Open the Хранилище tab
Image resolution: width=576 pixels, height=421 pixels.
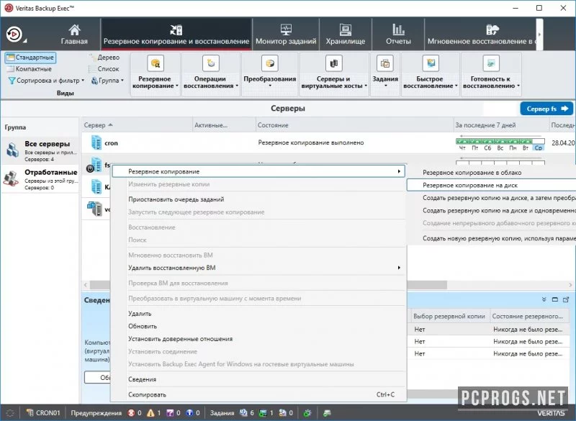(346, 34)
